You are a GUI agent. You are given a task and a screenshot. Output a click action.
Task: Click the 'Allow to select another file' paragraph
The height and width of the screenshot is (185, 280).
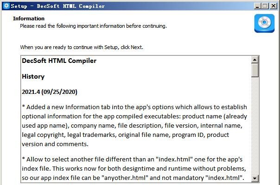pos(134,168)
